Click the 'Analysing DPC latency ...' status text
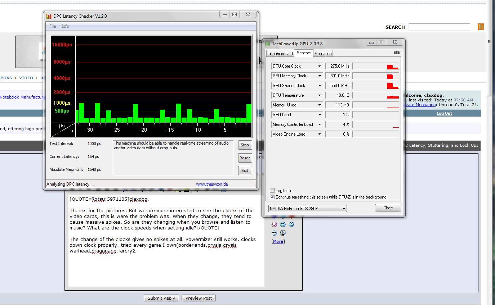This screenshot has height=305, width=495. 70,184
